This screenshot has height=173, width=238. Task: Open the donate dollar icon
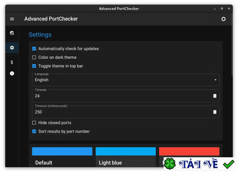pos(12,62)
